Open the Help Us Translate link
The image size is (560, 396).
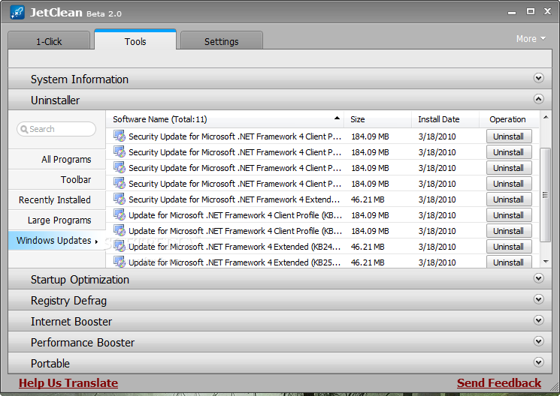pyautogui.click(x=68, y=382)
